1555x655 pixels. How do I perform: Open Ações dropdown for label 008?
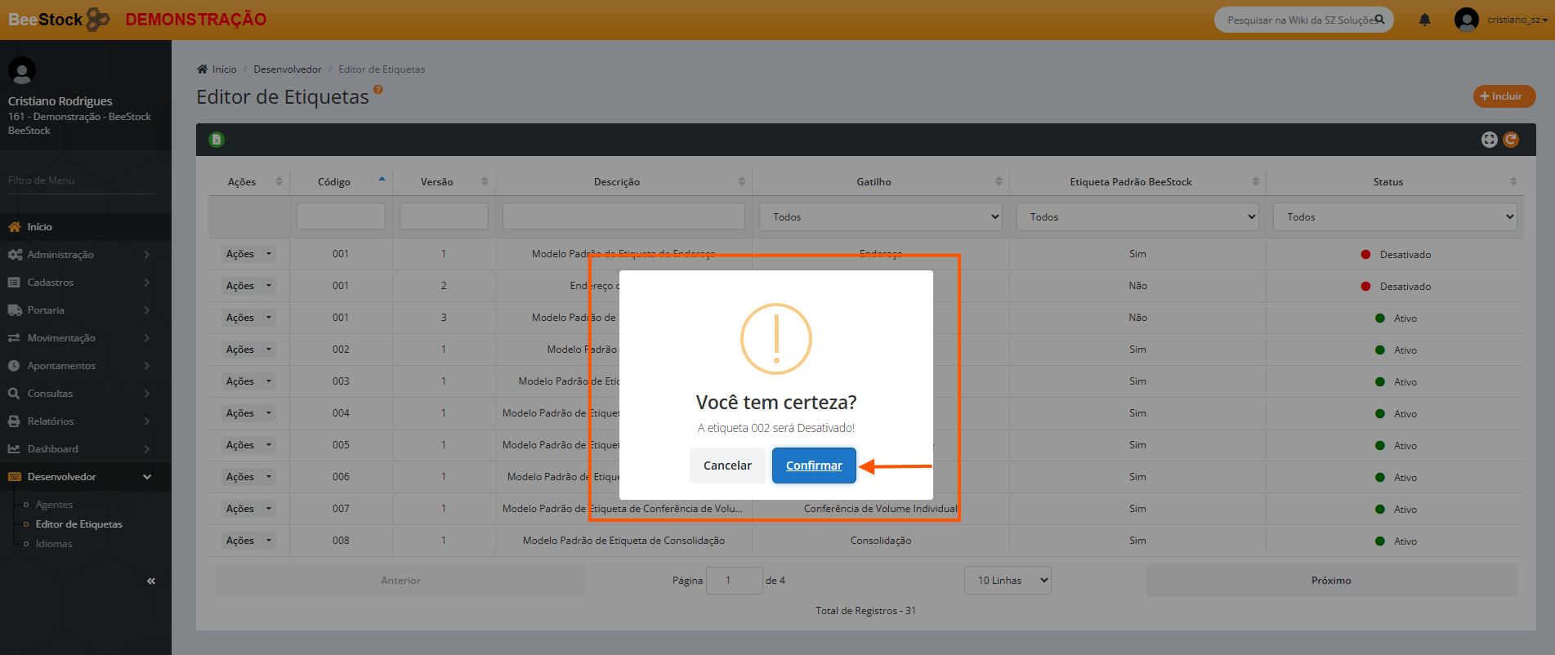coord(248,541)
